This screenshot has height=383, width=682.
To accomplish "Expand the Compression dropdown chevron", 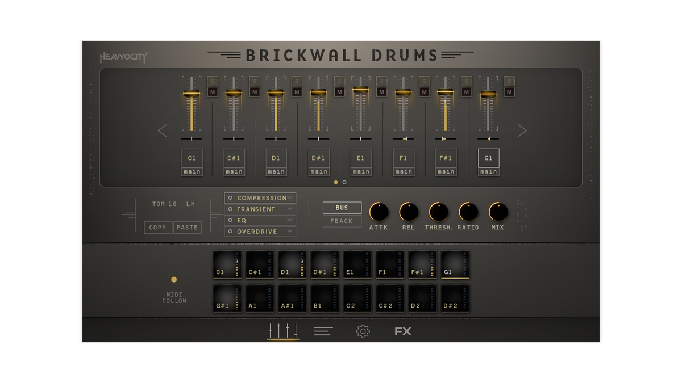I will (290, 198).
